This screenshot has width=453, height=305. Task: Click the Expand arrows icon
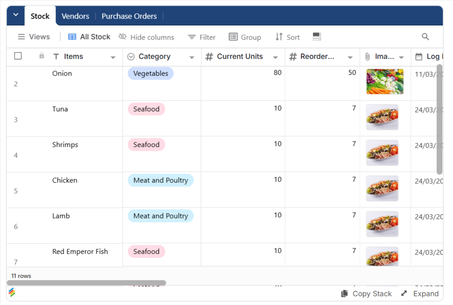pos(404,293)
